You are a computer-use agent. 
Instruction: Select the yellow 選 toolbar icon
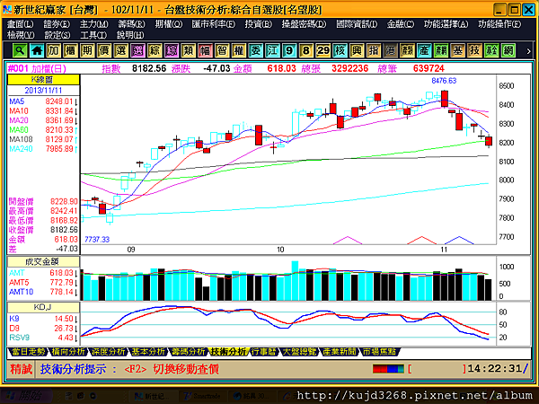click(x=120, y=51)
